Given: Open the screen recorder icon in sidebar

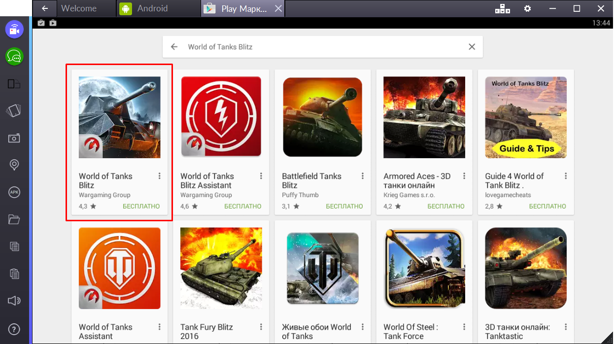Looking at the screenshot, I should coord(14,30).
